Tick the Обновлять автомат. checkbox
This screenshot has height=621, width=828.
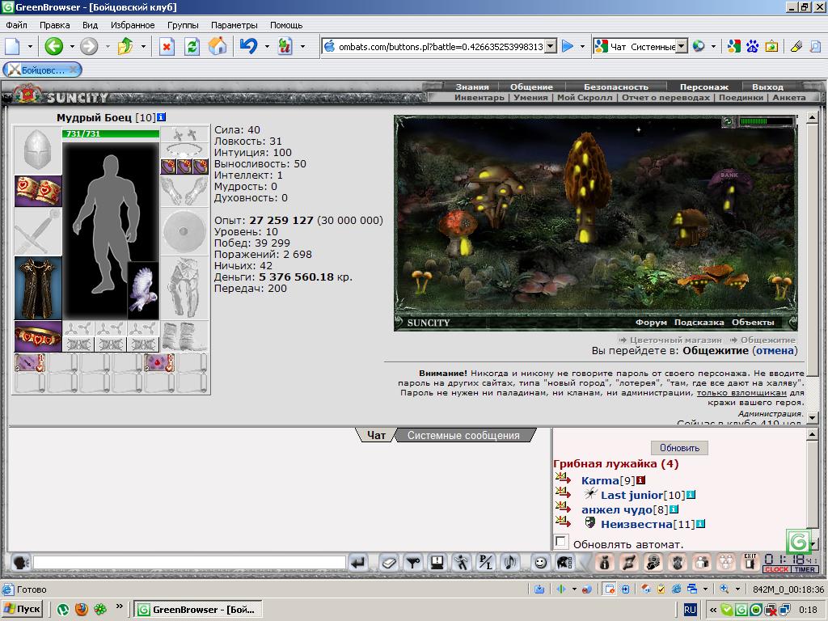pyautogui.click(x=561, y=542)
